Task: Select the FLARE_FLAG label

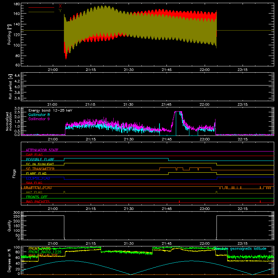Action: pyautogui.click(x=36, y=173)
